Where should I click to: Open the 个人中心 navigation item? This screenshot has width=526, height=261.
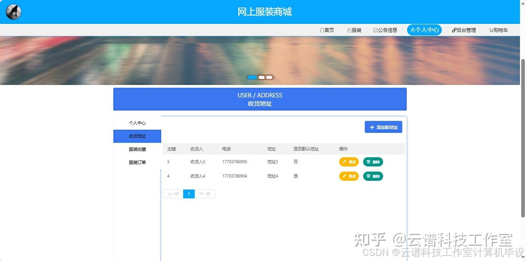coord(424,30)
